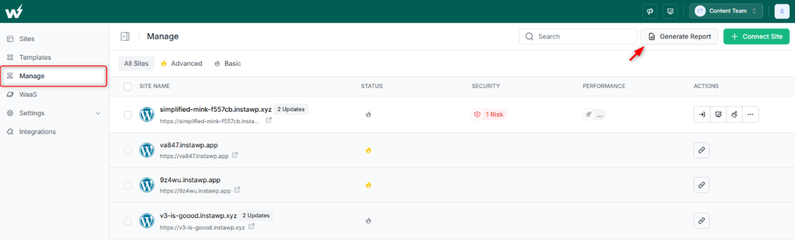Check the simplified-mink-f557cb site checkbox
The image size is (795, 249).
[x=128, y=115]
